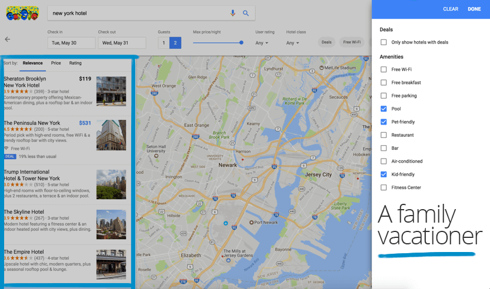The image size is (490, 289).
Task: Enable the Free parking checkbox
Action: (384, 96)
